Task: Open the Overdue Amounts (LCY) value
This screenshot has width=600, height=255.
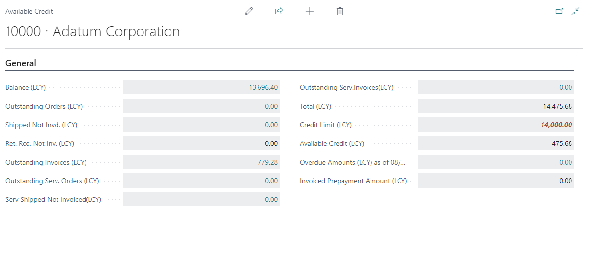Action: pos(566,162)
